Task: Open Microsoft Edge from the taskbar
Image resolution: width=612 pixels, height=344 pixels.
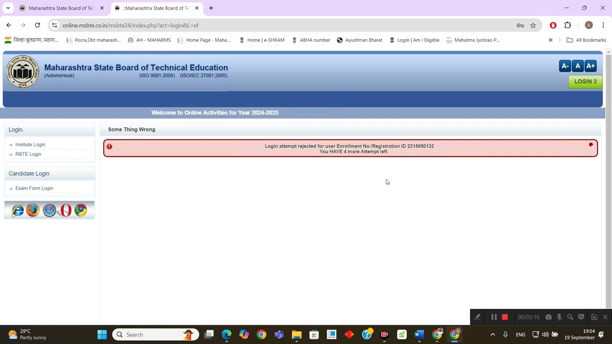Action: 227,334
